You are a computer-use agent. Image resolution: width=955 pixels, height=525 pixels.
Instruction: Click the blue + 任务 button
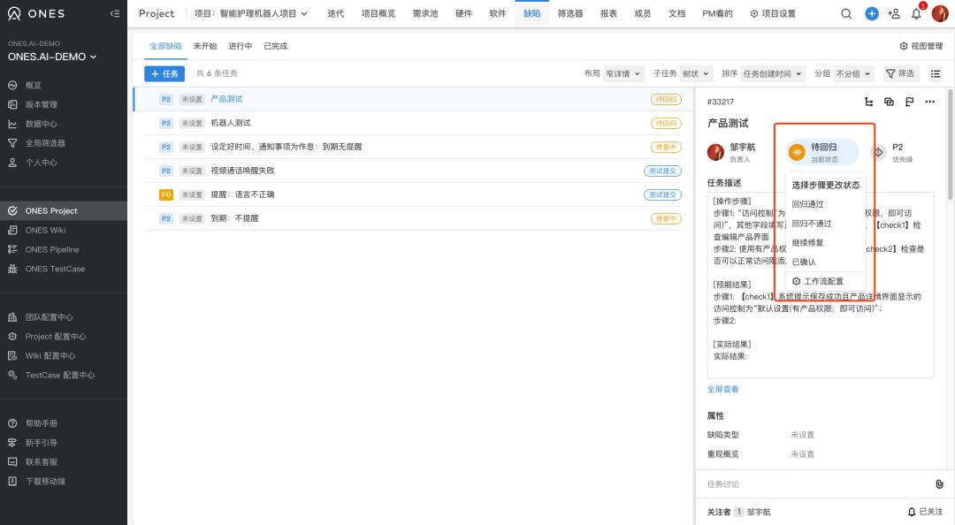(x=164, y=73)
